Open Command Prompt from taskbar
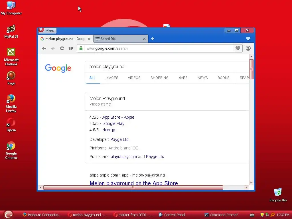The image size is (292, 219). 221,215
